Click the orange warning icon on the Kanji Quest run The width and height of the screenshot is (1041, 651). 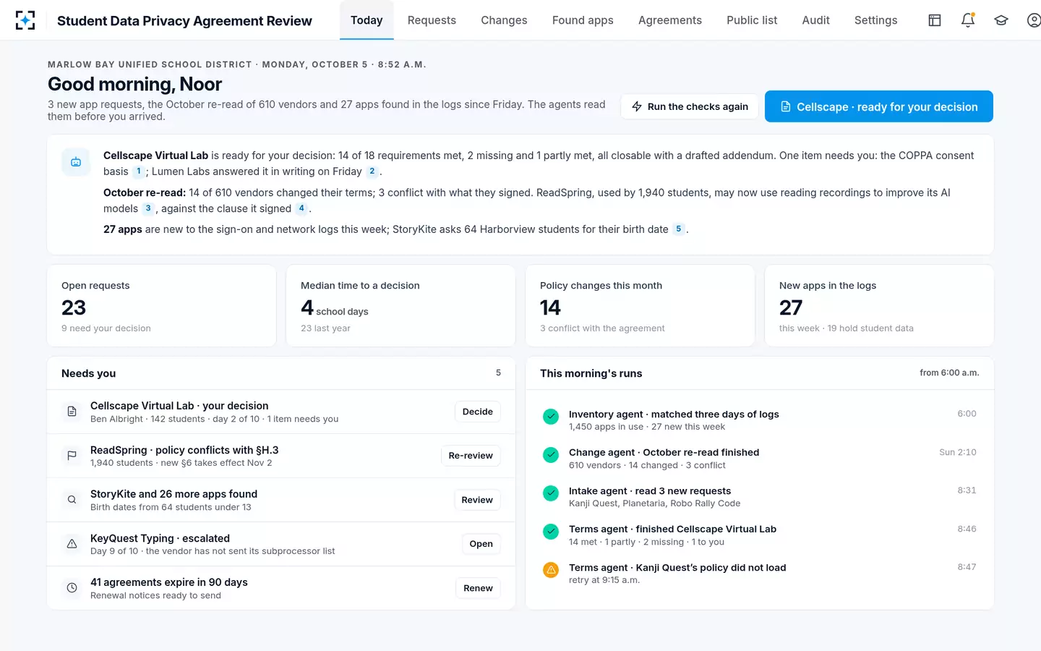pos(551,570)
